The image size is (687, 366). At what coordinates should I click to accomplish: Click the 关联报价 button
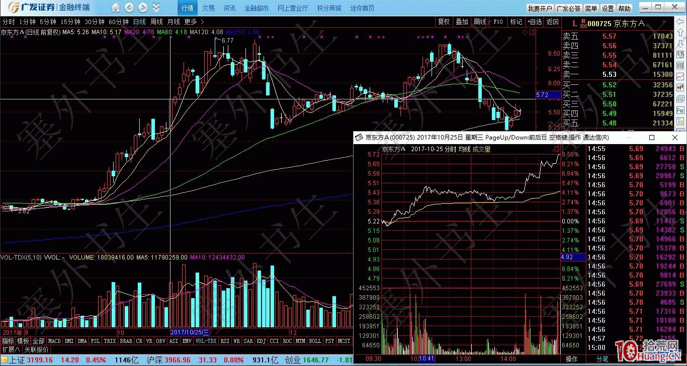[x=36, y=349]
